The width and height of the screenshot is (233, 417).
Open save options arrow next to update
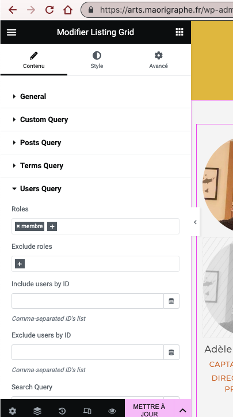pyautogui.click(x=182, y=410)
